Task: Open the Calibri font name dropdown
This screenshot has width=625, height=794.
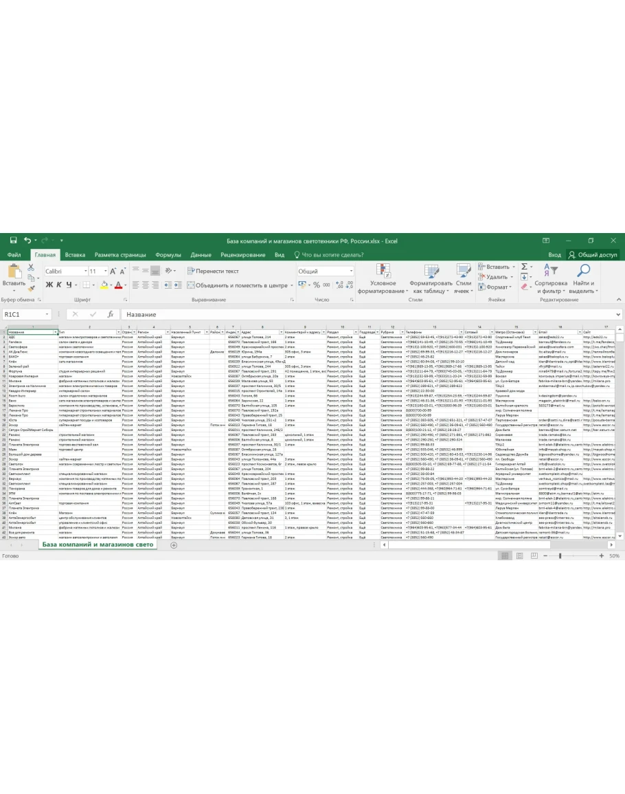Action: [x=86, y=272]
